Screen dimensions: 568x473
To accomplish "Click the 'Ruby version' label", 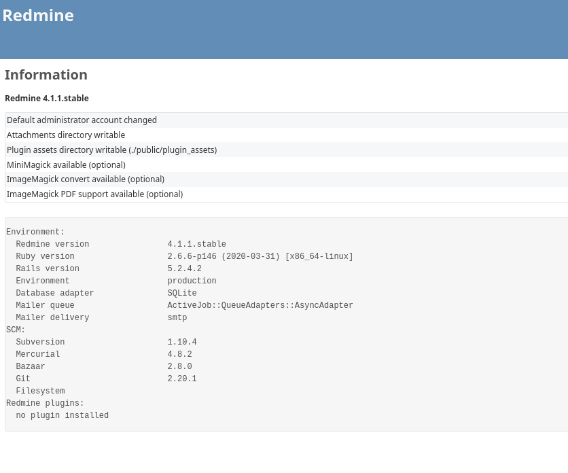I will pos(46,256).
